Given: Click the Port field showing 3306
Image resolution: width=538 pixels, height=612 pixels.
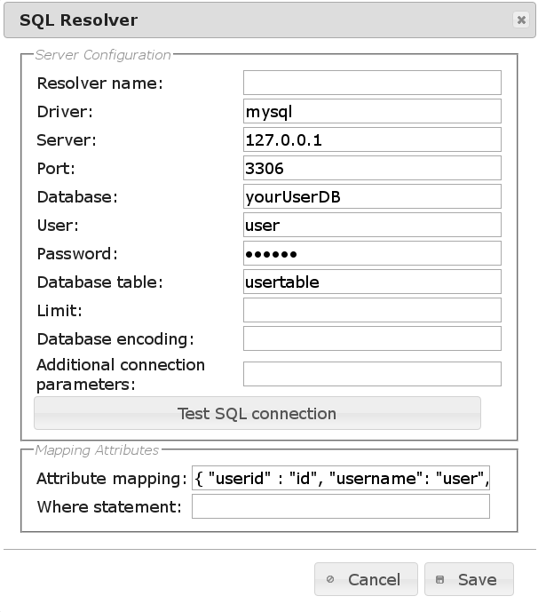Looking at the screenshot, I should [372, 168].
